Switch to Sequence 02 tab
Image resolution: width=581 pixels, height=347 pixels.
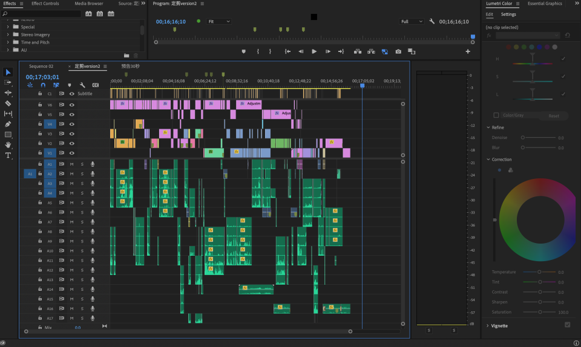point(41,66)
